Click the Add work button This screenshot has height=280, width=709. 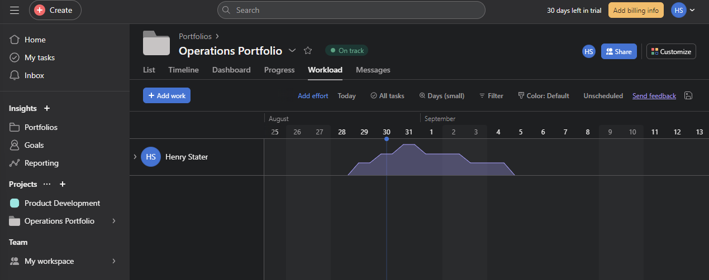[166, 96]
